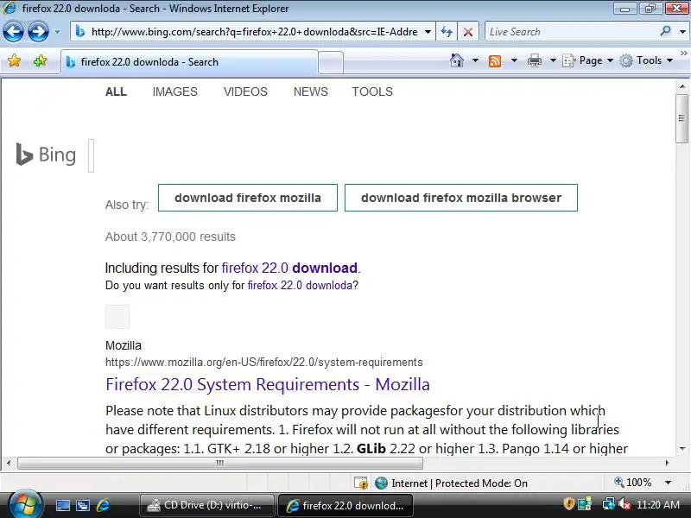Click the horizontal scrollbar thumb

220,463
